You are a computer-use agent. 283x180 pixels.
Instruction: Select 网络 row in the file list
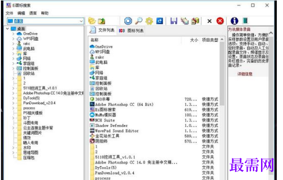pos(99,73)
